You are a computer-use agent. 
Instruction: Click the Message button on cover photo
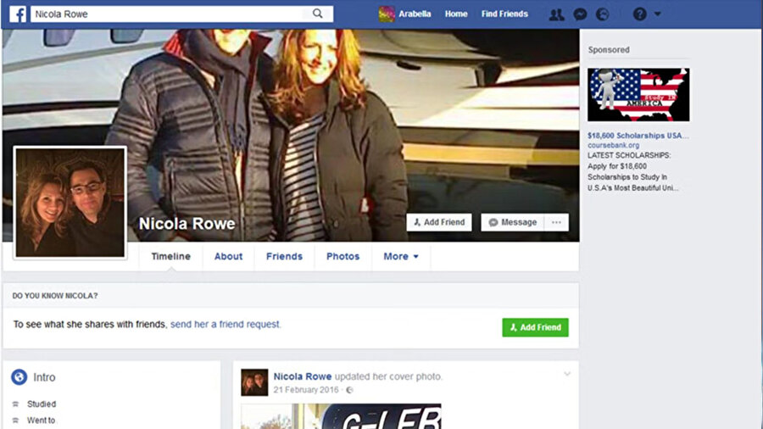click(512, 222)
